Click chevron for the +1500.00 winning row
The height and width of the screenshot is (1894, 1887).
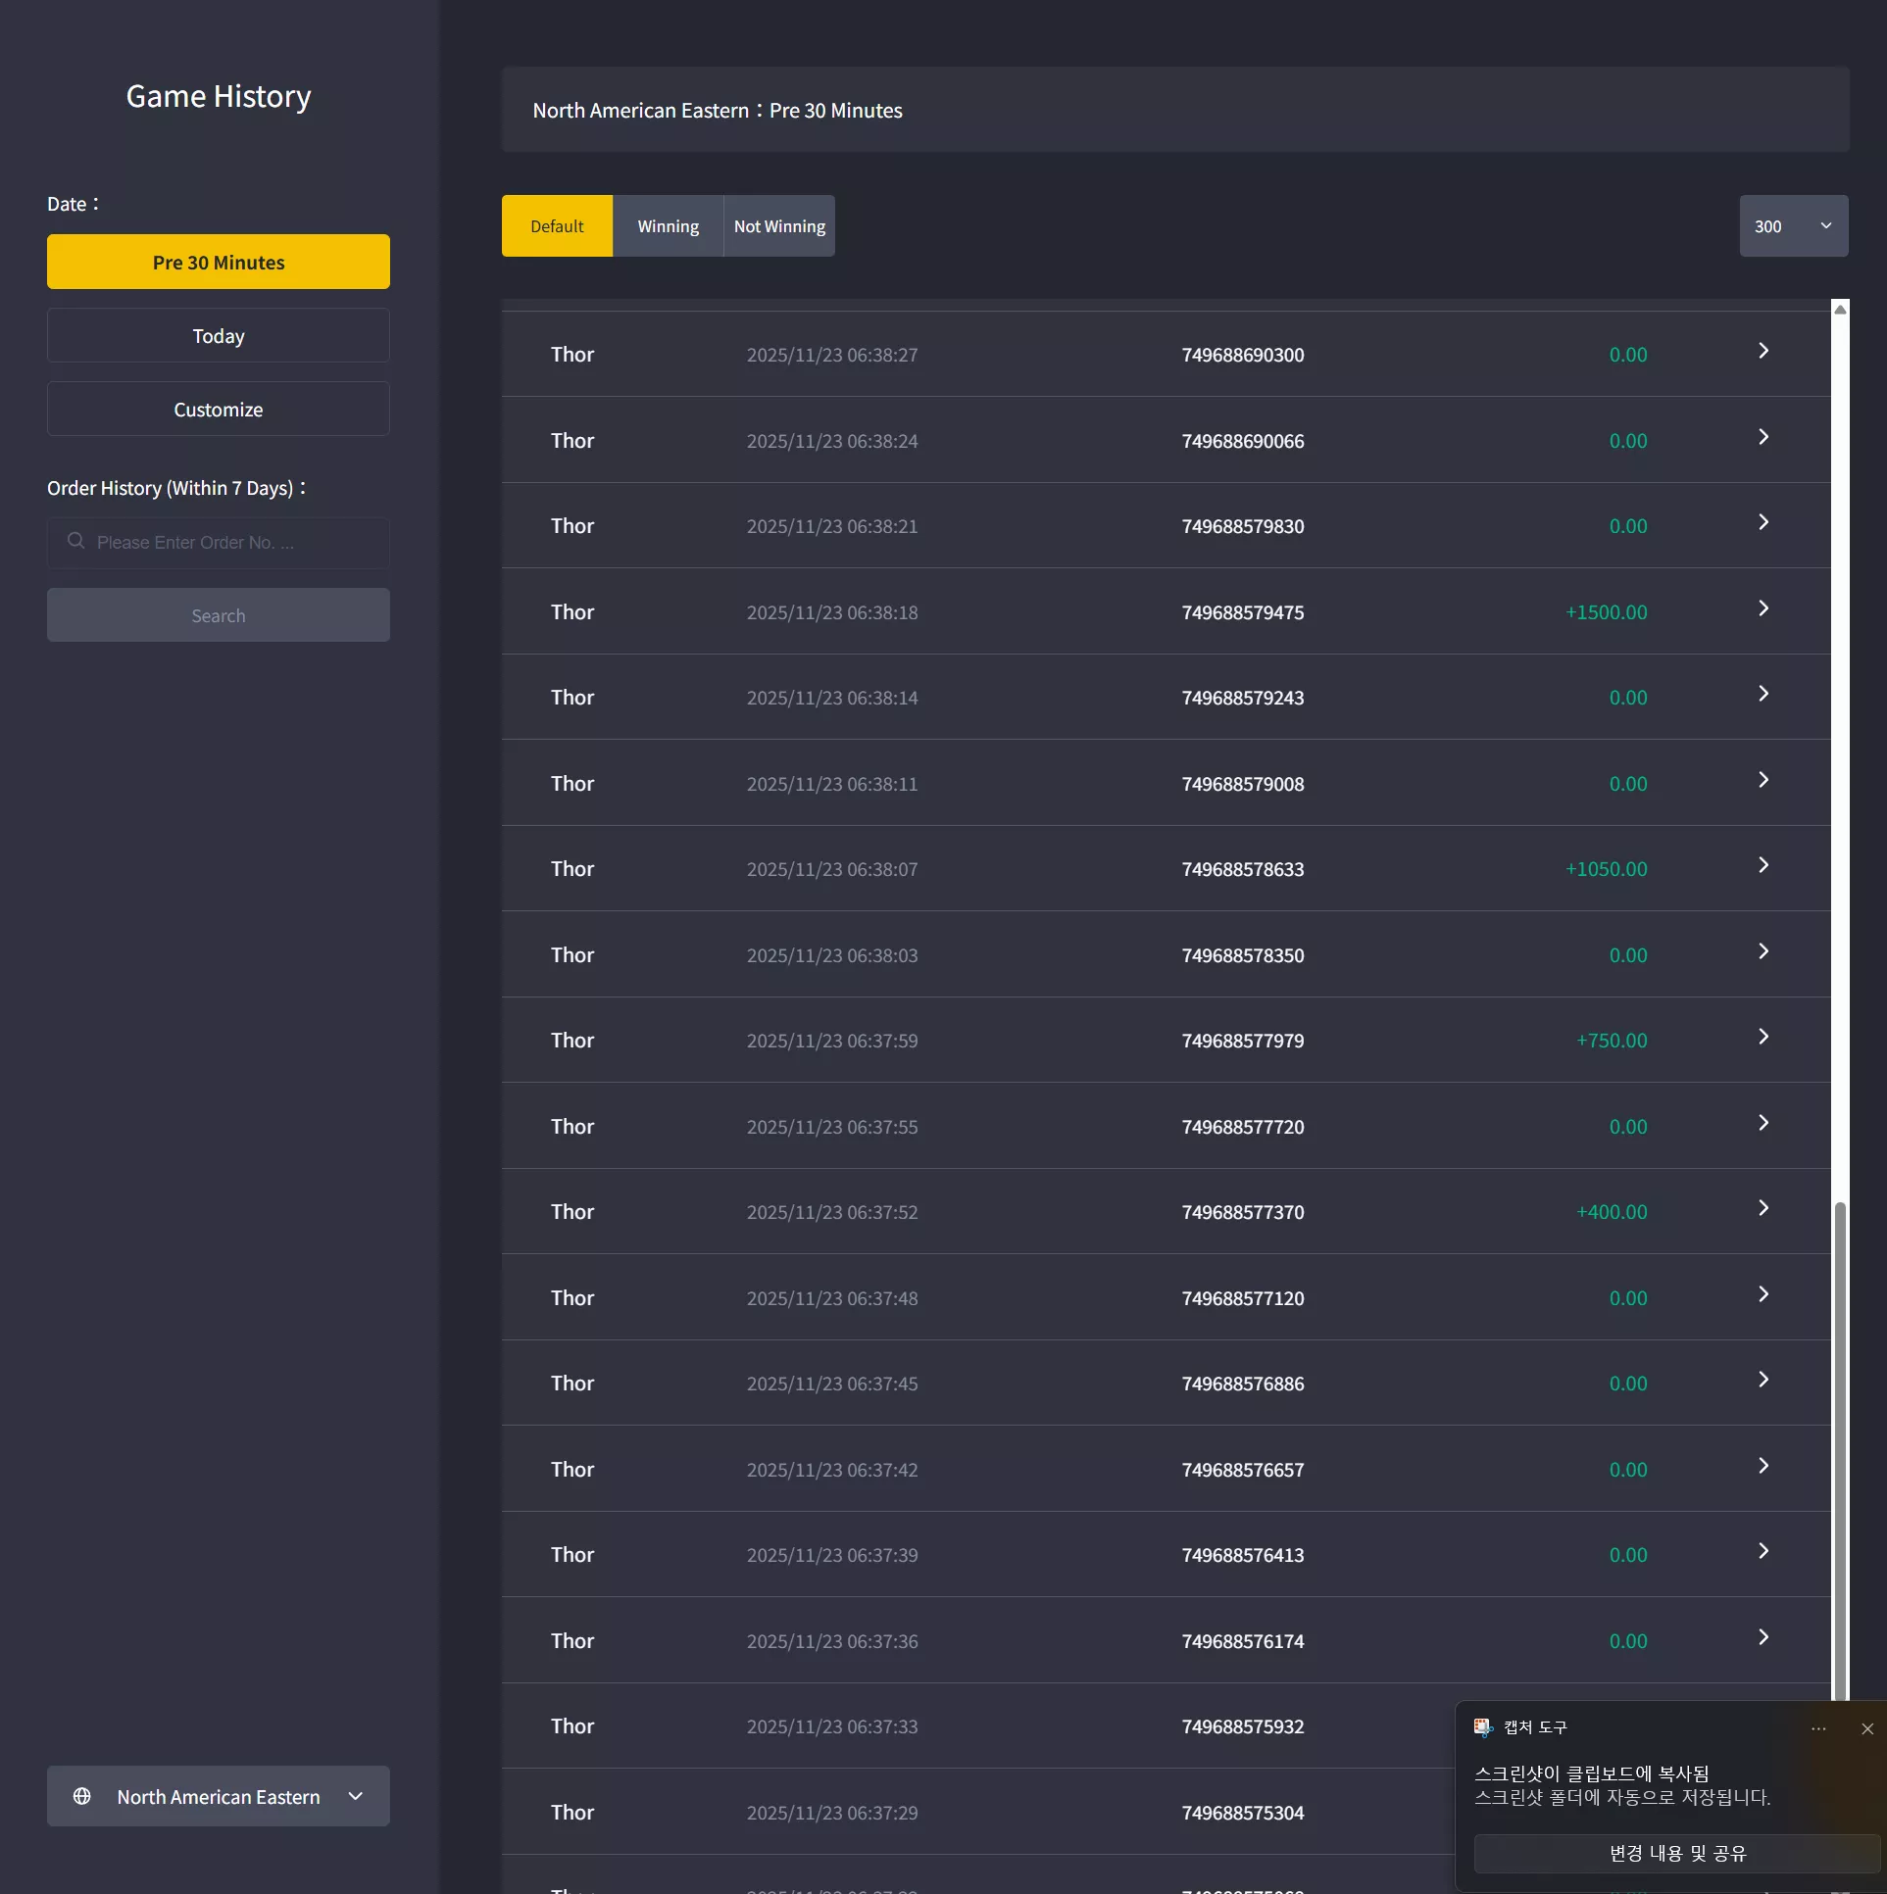(1763, 608)
